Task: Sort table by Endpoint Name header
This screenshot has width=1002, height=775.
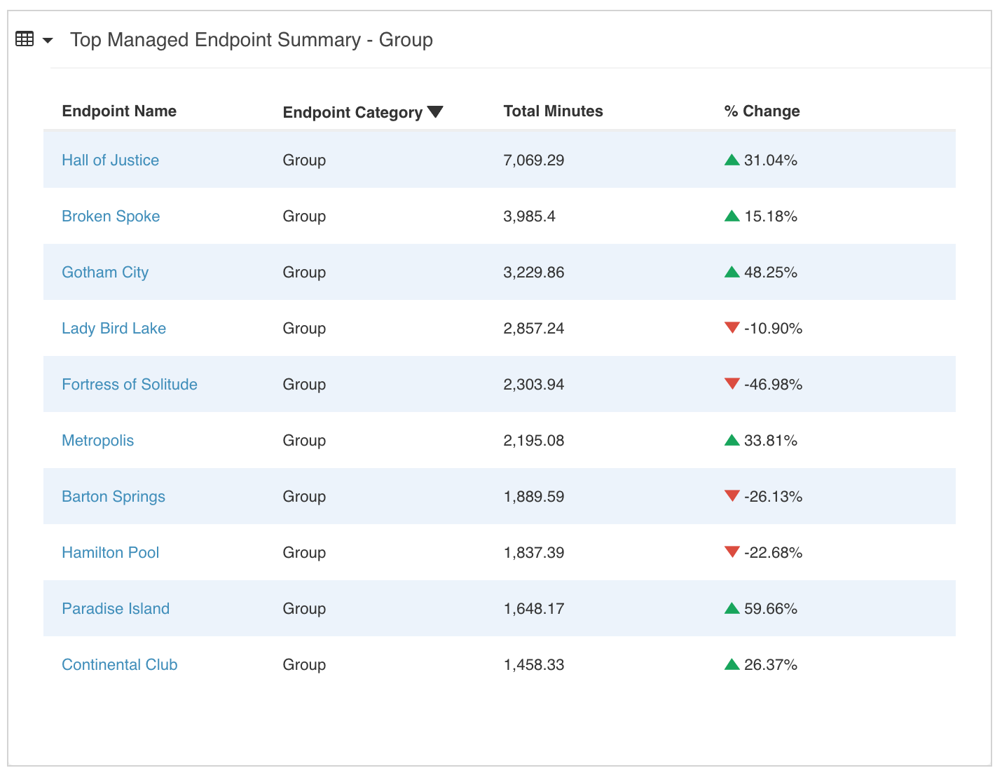Action: coord(119,111)
